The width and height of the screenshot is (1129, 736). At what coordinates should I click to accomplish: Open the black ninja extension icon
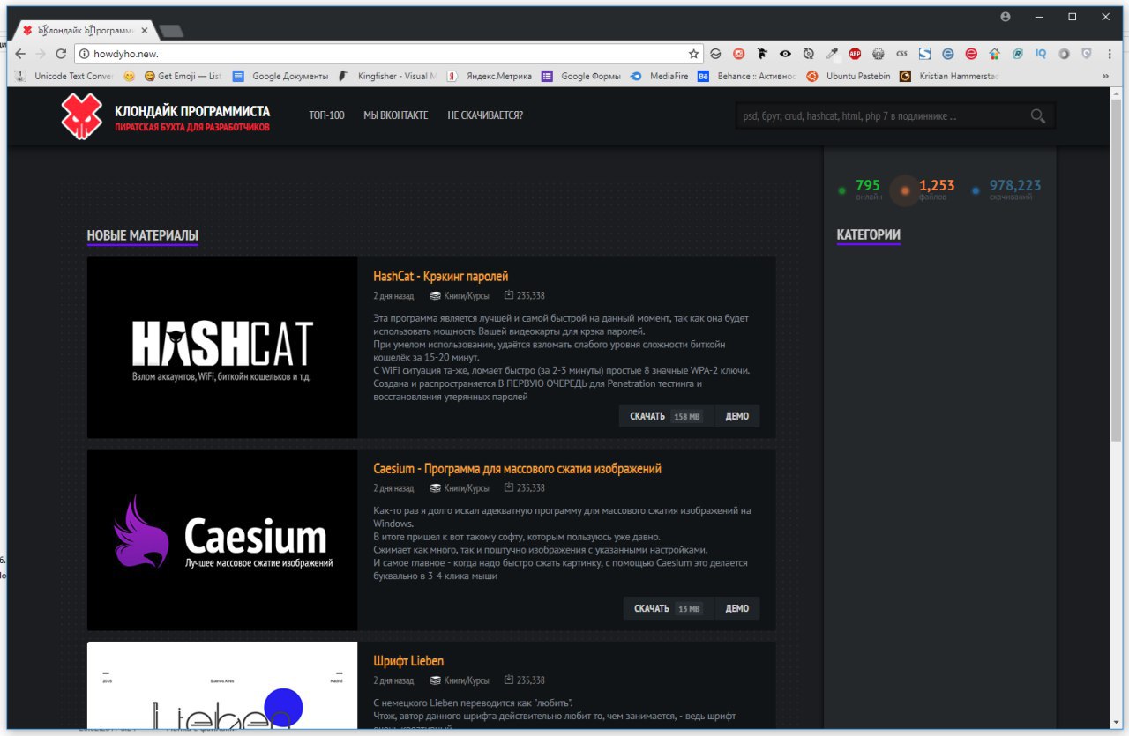[x=762, y=54]
